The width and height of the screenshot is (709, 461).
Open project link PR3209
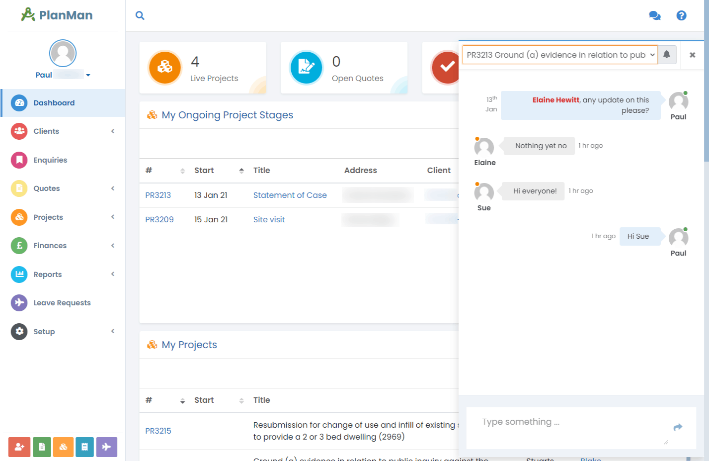pos(159,220)
